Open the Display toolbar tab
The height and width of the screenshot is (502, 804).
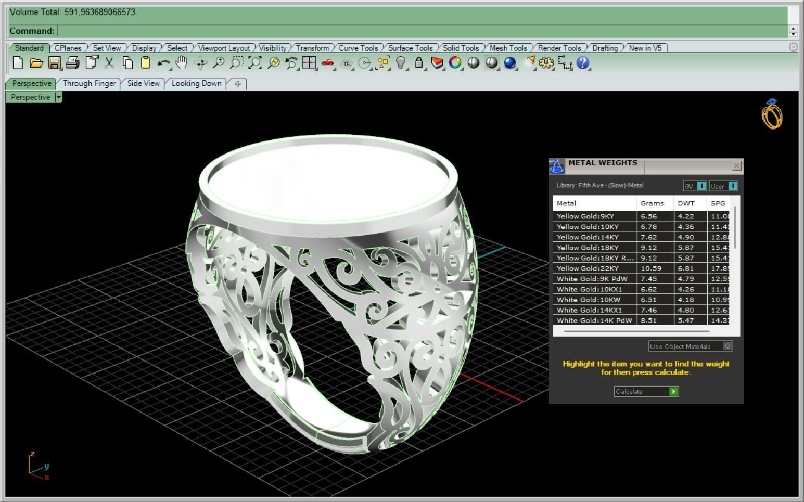coord(144,48)
